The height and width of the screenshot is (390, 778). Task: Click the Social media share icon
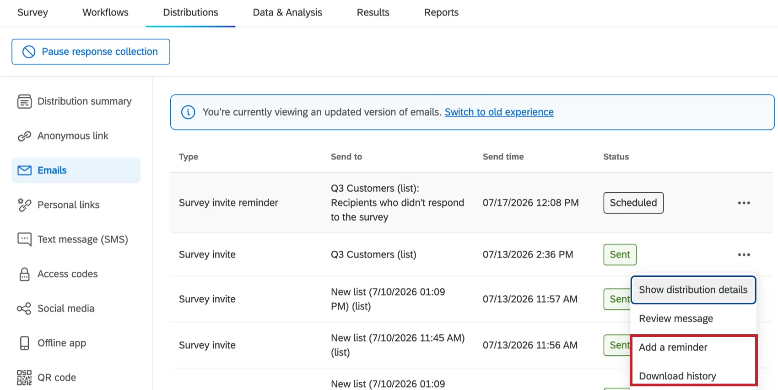click(x=24, y=309)
